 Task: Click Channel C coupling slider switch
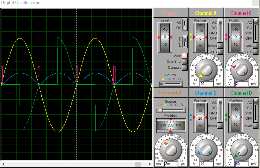(x=255, y=31)
